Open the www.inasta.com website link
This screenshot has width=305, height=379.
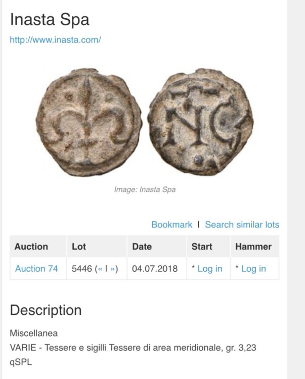pyautogui.click(x=56, y=40)
